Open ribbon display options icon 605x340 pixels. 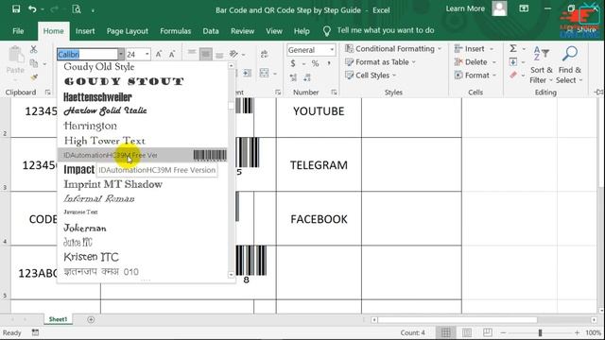coord(524,8)
